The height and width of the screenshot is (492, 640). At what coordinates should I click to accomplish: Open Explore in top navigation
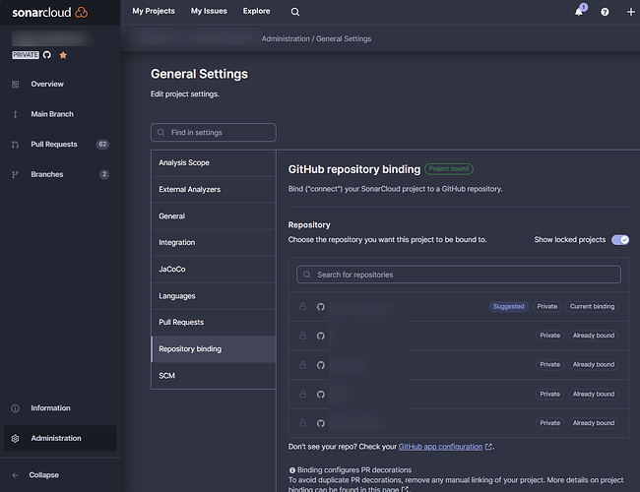pos(256,11)
